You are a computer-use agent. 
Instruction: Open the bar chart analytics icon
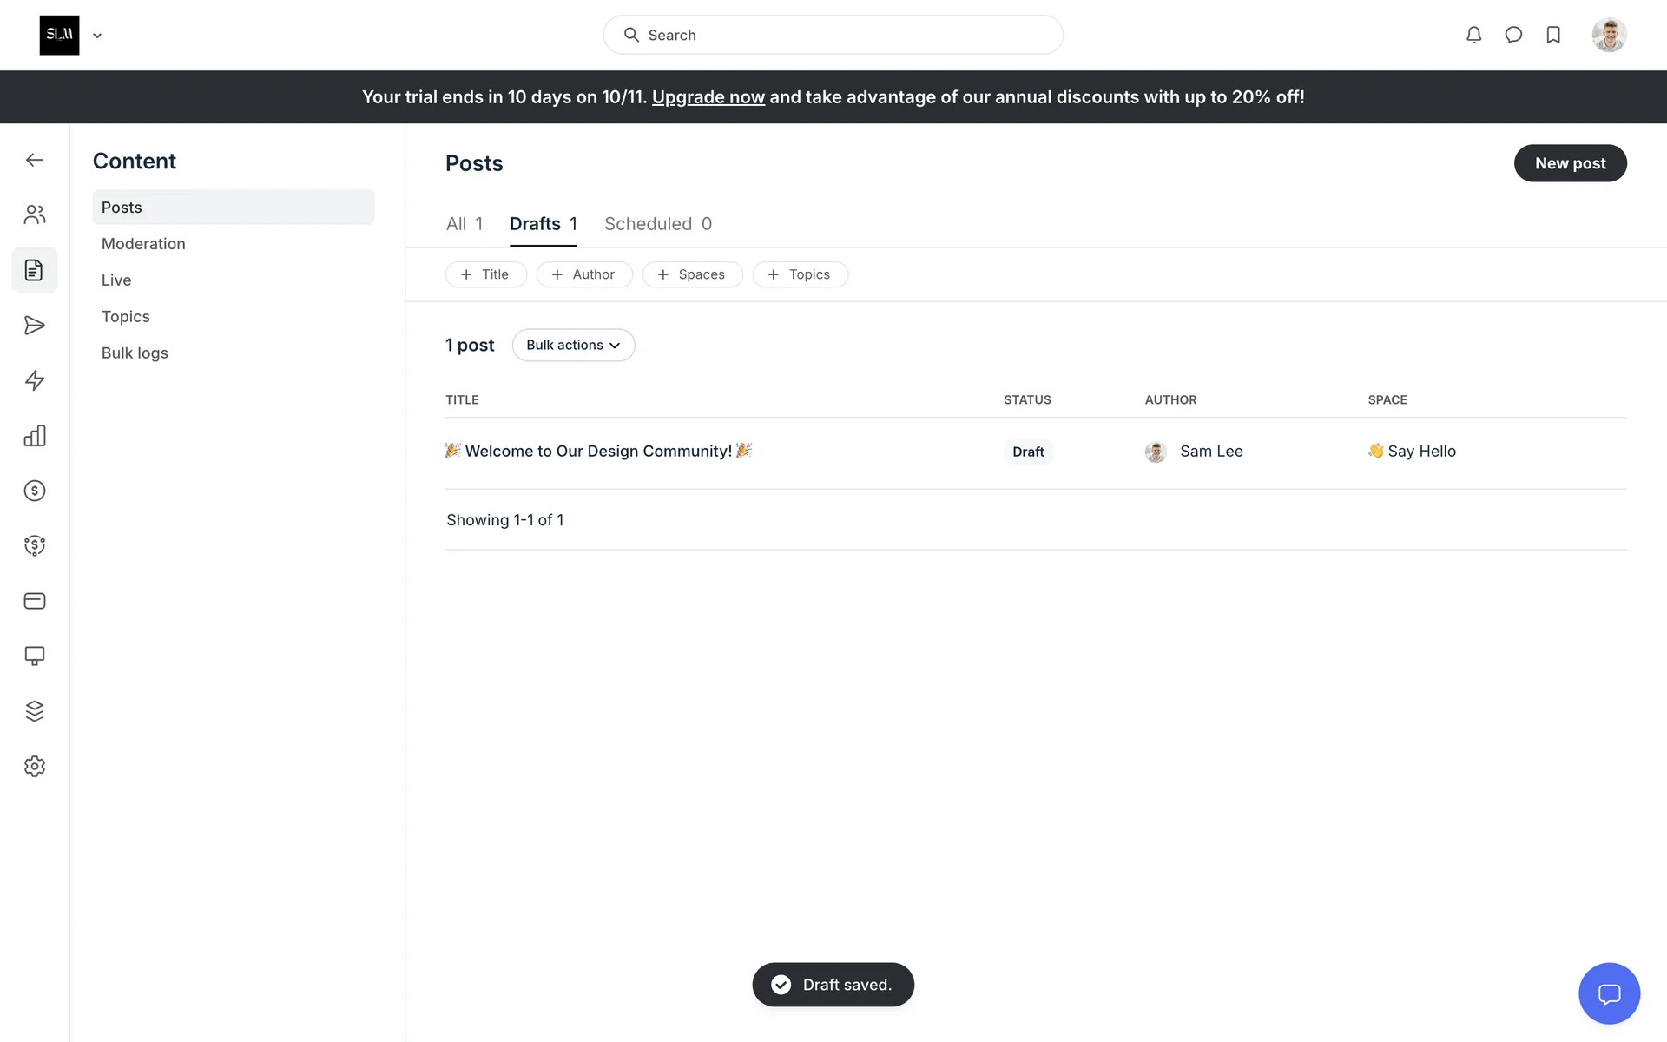pos(35,436)
